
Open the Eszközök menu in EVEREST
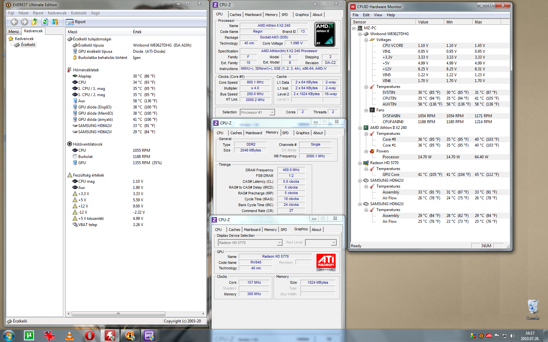pos(79,13)
